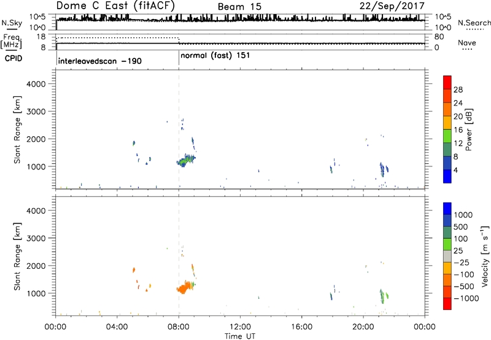Image resolution: width=491 pixels, height=340 pixels.
Task: Click the '04:00' time axis label
Action: 117,327
